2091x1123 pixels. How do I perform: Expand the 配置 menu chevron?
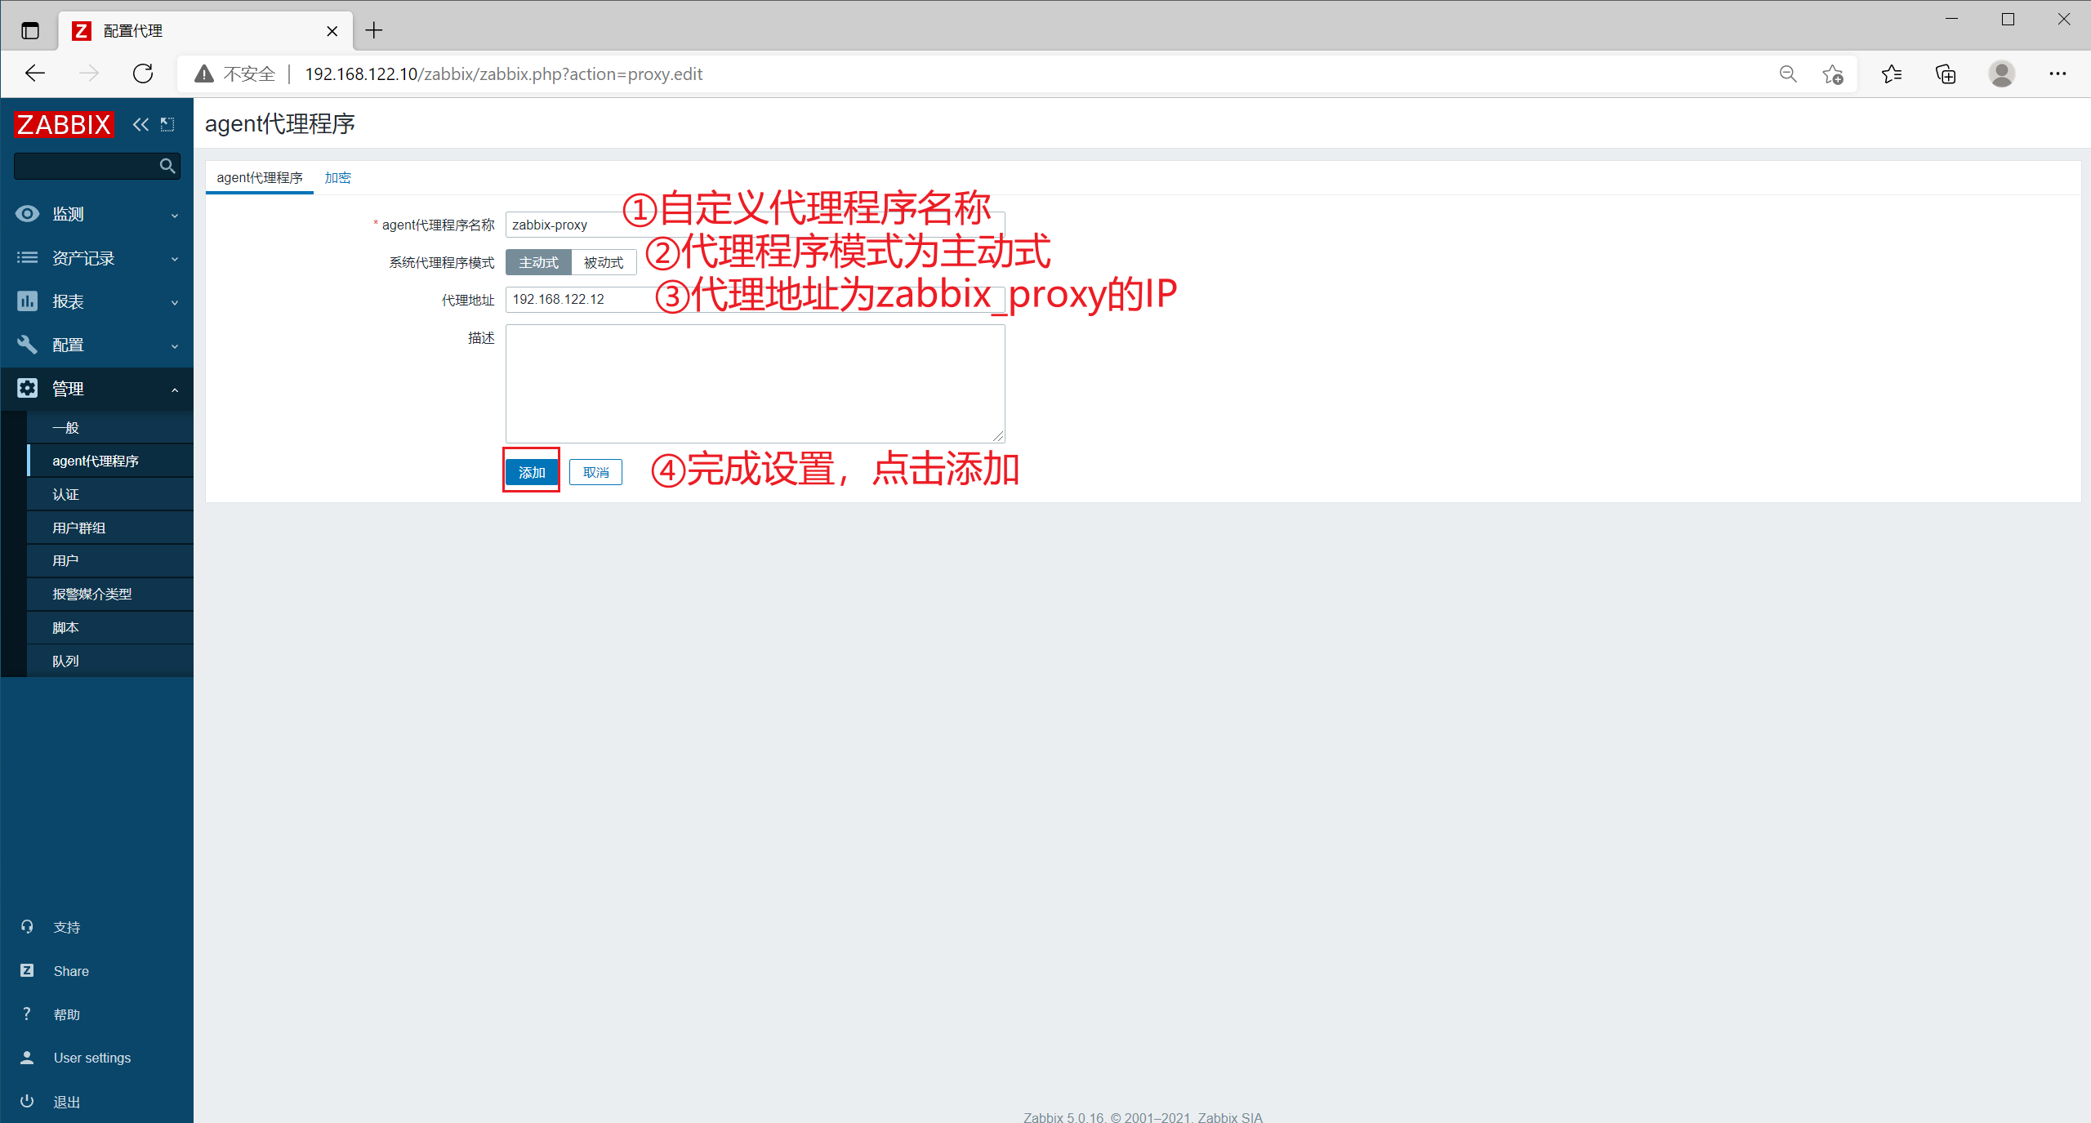[x=175, y=346]
